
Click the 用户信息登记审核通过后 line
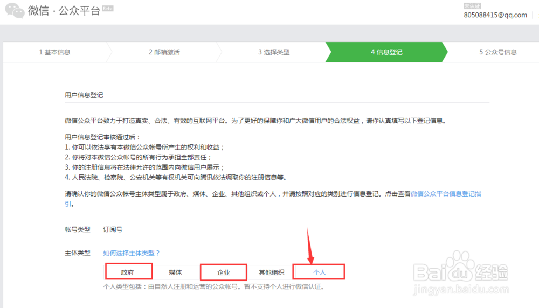(x=103, y=137)
